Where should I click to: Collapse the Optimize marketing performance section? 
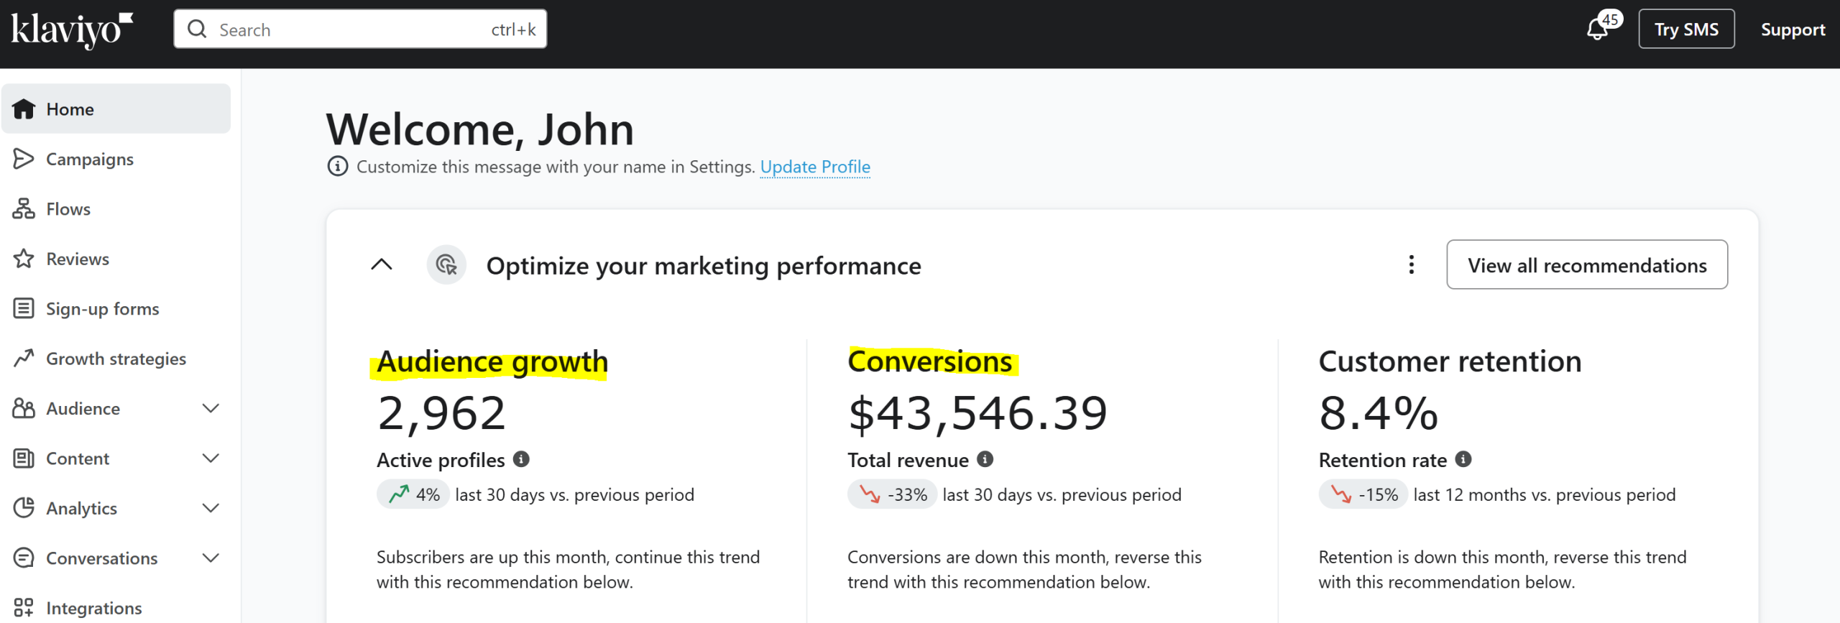coord(382,265)
